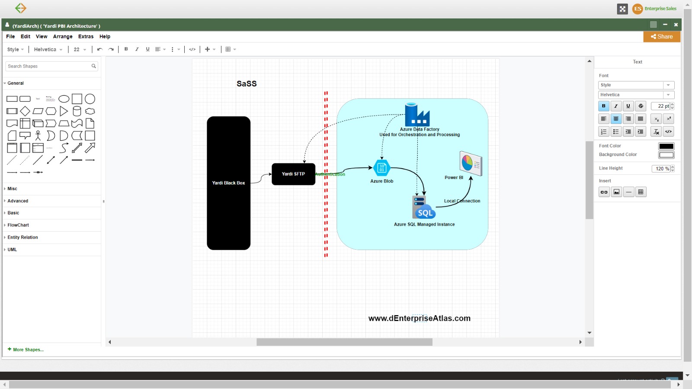
Task: Pick the diamond shape from General shapes
Action: tap(25, 111)
